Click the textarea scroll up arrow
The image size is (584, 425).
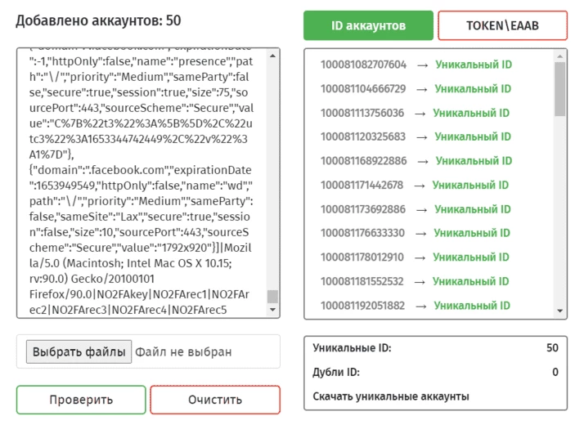(272, 56)
